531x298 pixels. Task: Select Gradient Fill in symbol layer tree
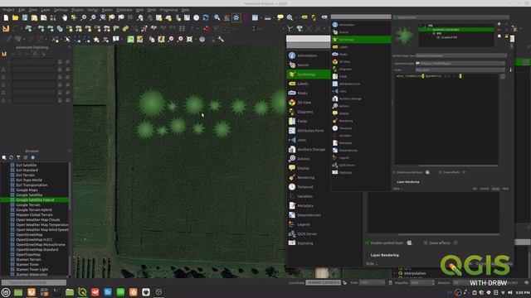(x=449, y=37)
